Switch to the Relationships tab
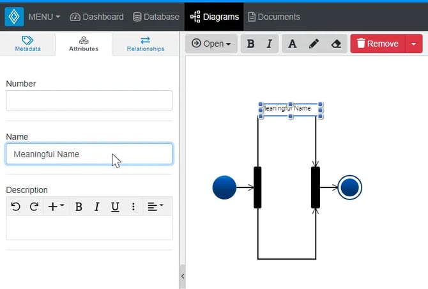This screenshot has width=428, height=289. tap(146, 43)
